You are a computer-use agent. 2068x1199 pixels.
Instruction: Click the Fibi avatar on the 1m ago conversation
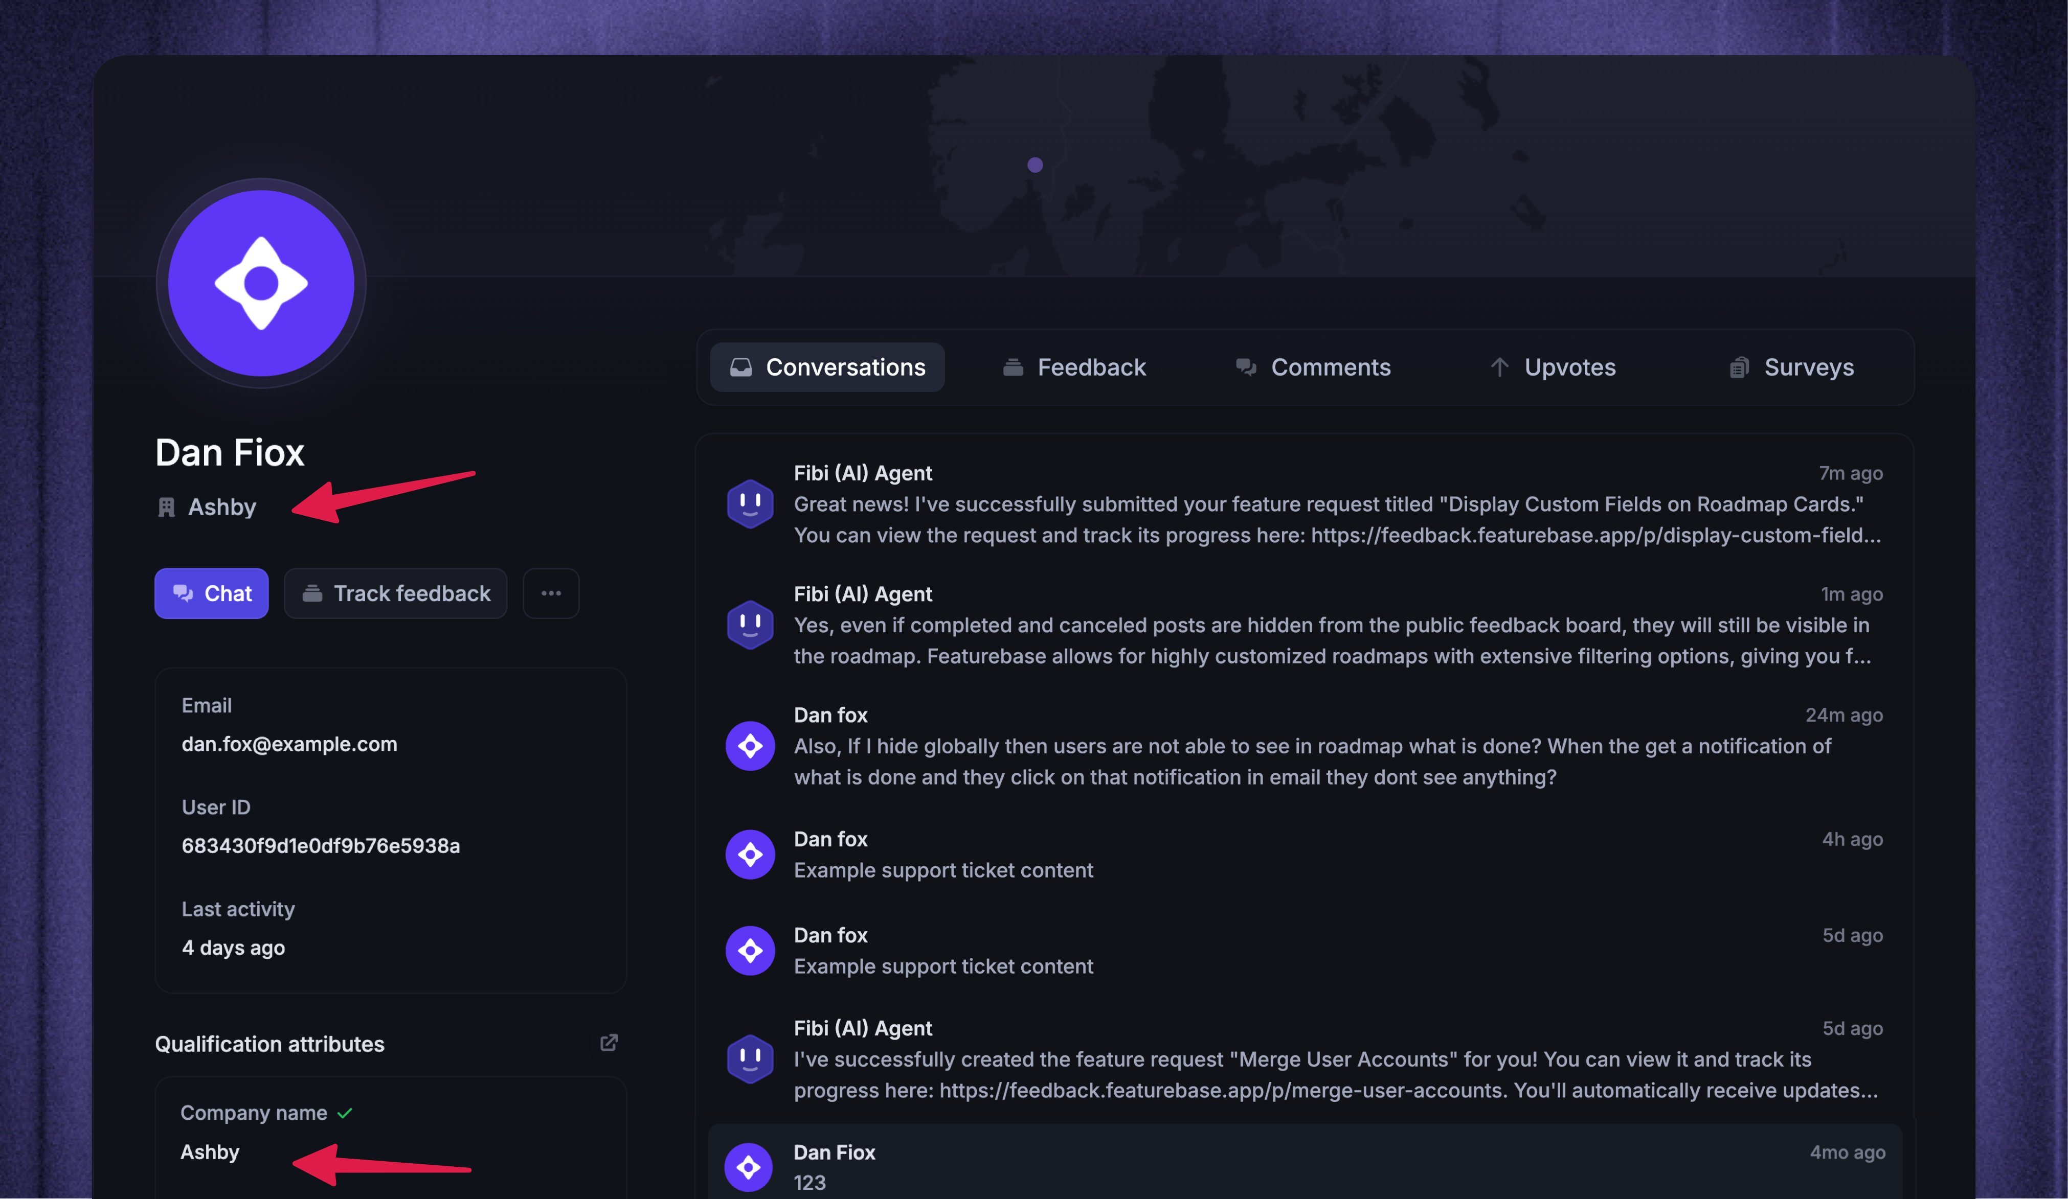pos(750,625)
